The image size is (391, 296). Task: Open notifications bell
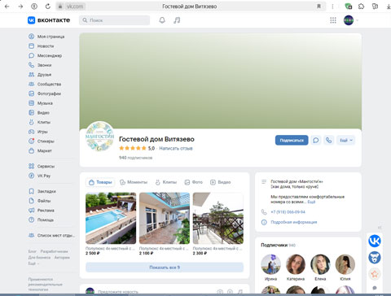[x=162, y=20]
